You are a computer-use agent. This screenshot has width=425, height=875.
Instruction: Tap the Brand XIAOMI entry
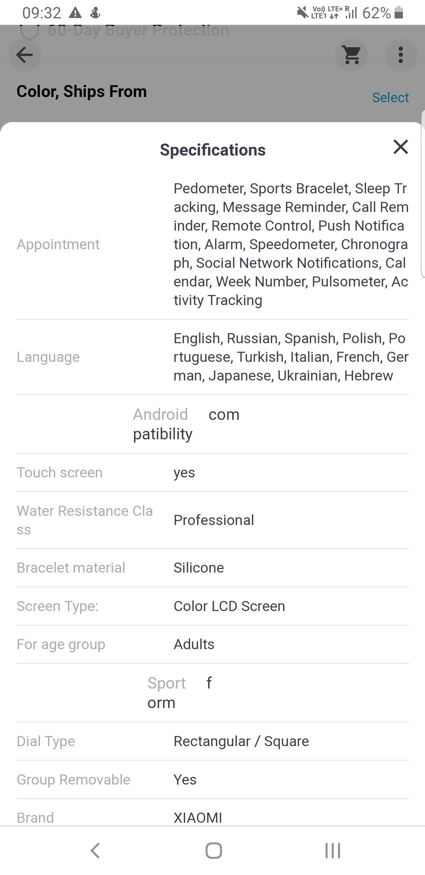[x=198, y=817]
